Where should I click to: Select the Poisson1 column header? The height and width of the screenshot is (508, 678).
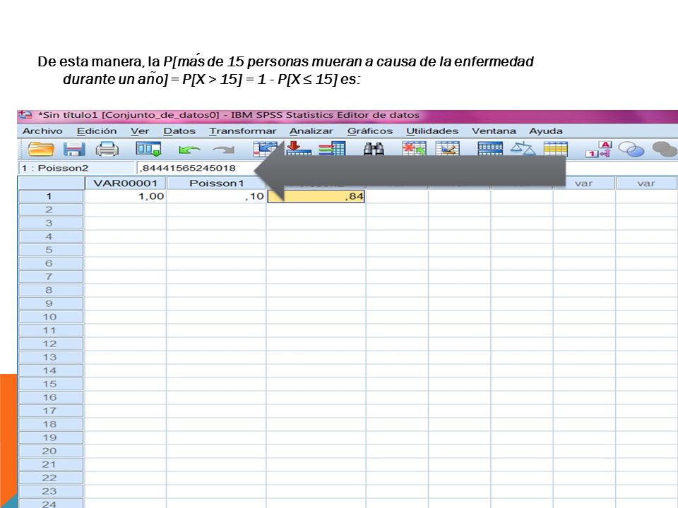[216, 183]
